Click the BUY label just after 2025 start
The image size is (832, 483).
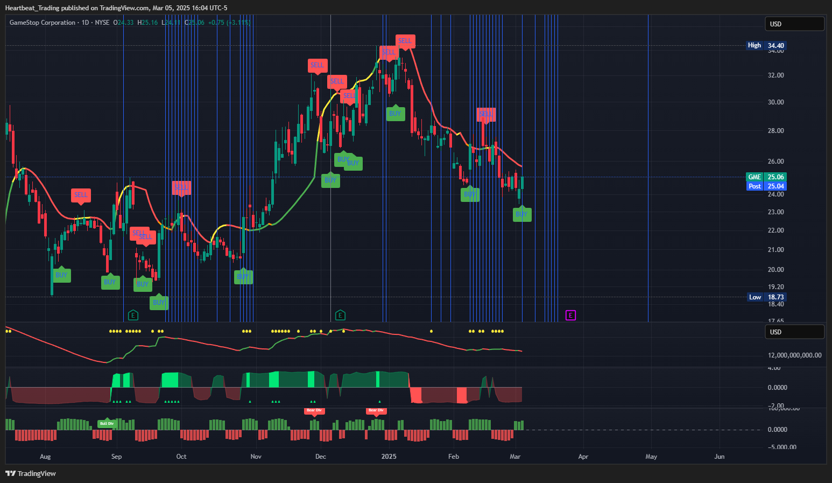tap(396, 114)
